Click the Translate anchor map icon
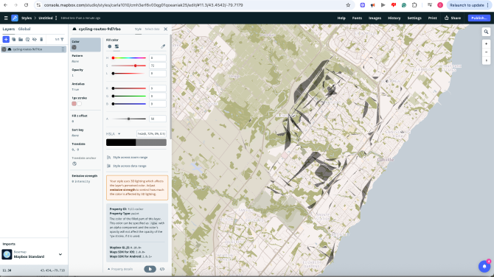This screenshot has height=277, width=494. [74, 164]
